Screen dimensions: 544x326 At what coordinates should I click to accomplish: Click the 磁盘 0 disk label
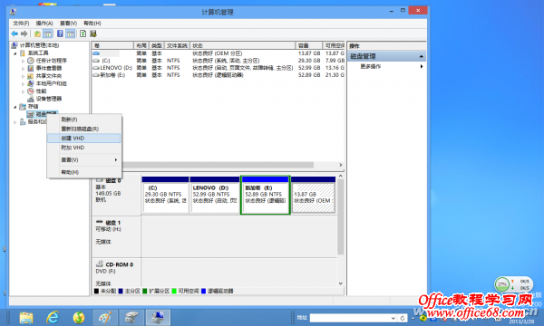[x=116, y=195]
